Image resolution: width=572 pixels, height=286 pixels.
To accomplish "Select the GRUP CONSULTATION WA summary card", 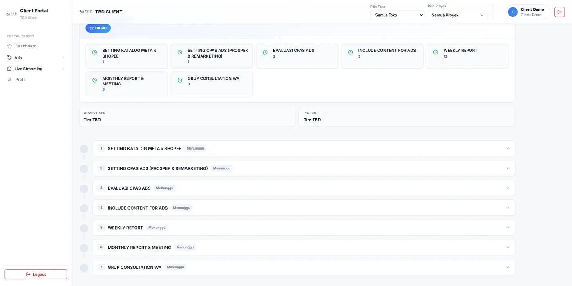I will 212,84.
